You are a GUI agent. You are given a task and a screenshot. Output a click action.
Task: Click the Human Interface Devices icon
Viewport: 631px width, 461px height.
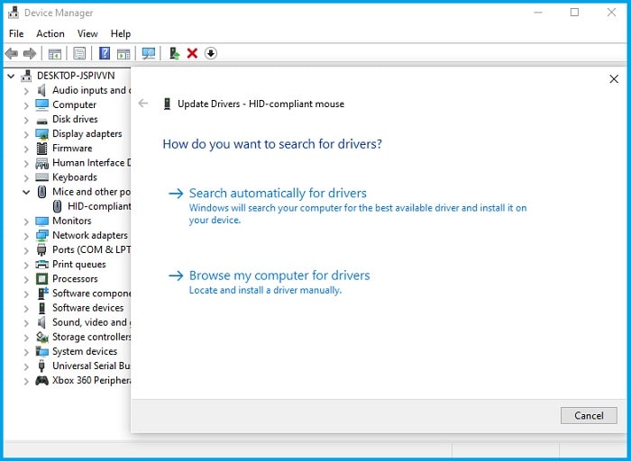click(41, 163)
